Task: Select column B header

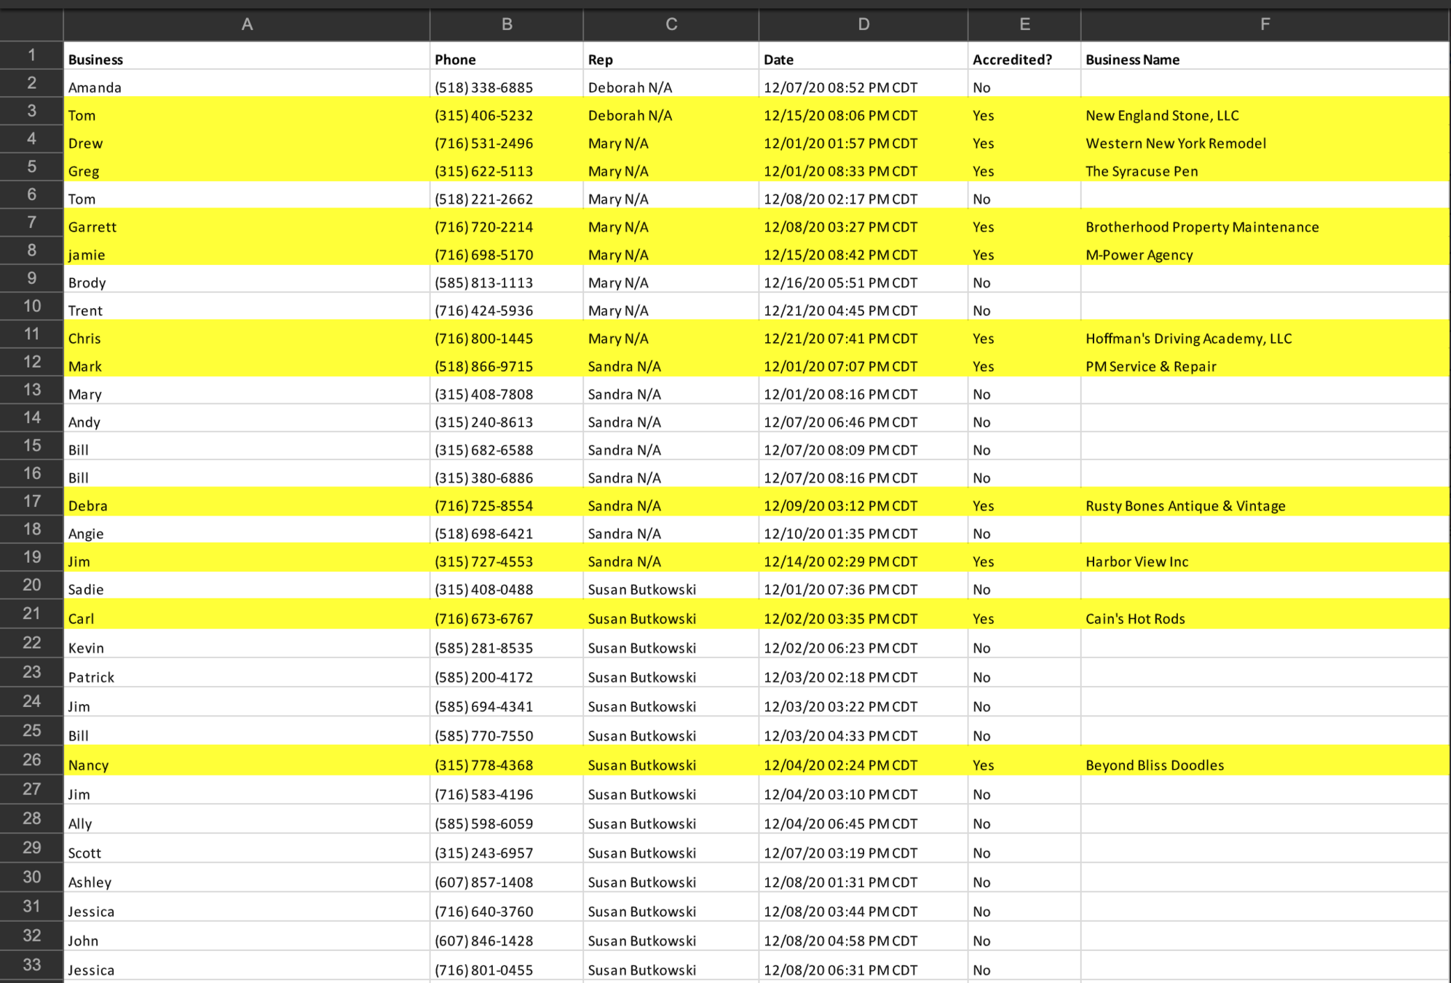Action: click(506, 25)
